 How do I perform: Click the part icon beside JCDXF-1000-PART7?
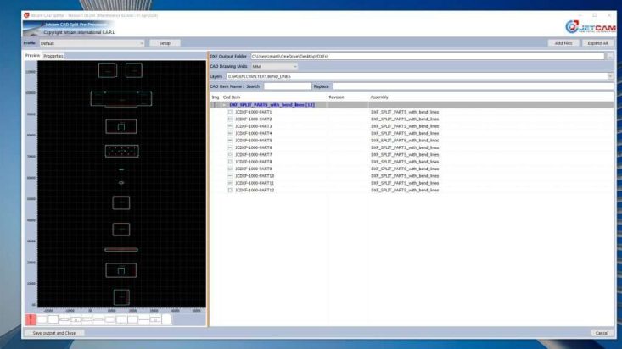pos(230,155)
